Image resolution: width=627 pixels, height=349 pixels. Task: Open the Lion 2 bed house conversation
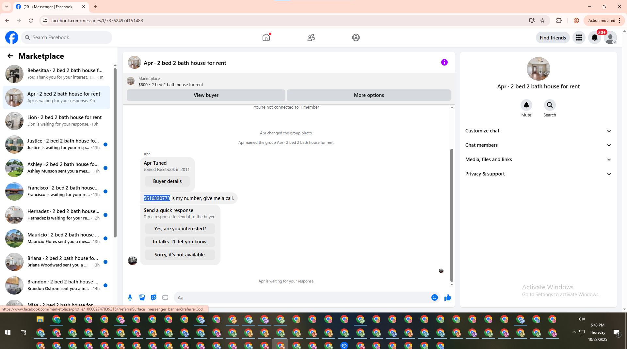(56, 121)
